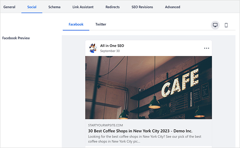Switch to desktop preview mode

pos(215,25)
